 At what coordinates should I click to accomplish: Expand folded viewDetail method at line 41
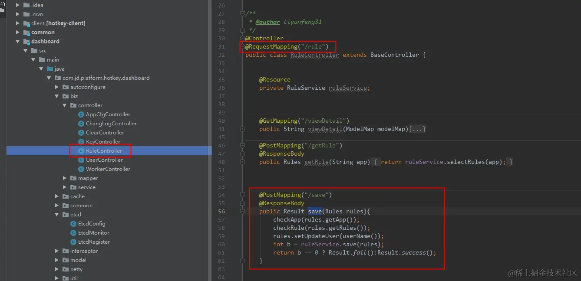coord(243,129)
